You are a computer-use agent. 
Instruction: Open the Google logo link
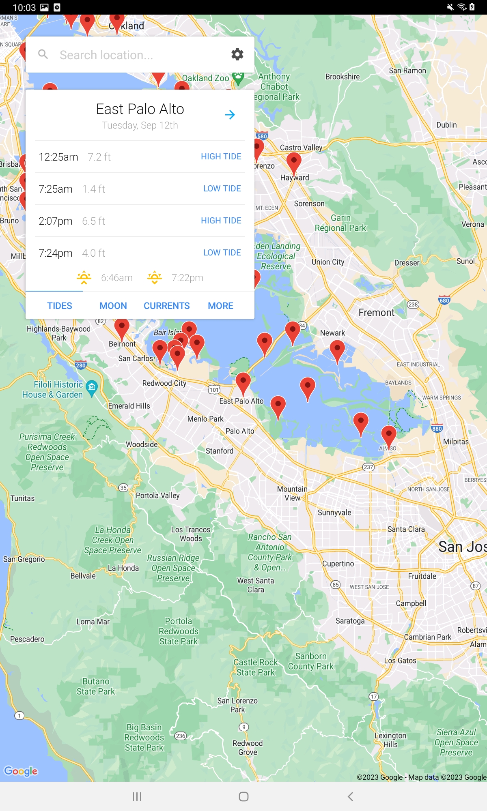21,771
